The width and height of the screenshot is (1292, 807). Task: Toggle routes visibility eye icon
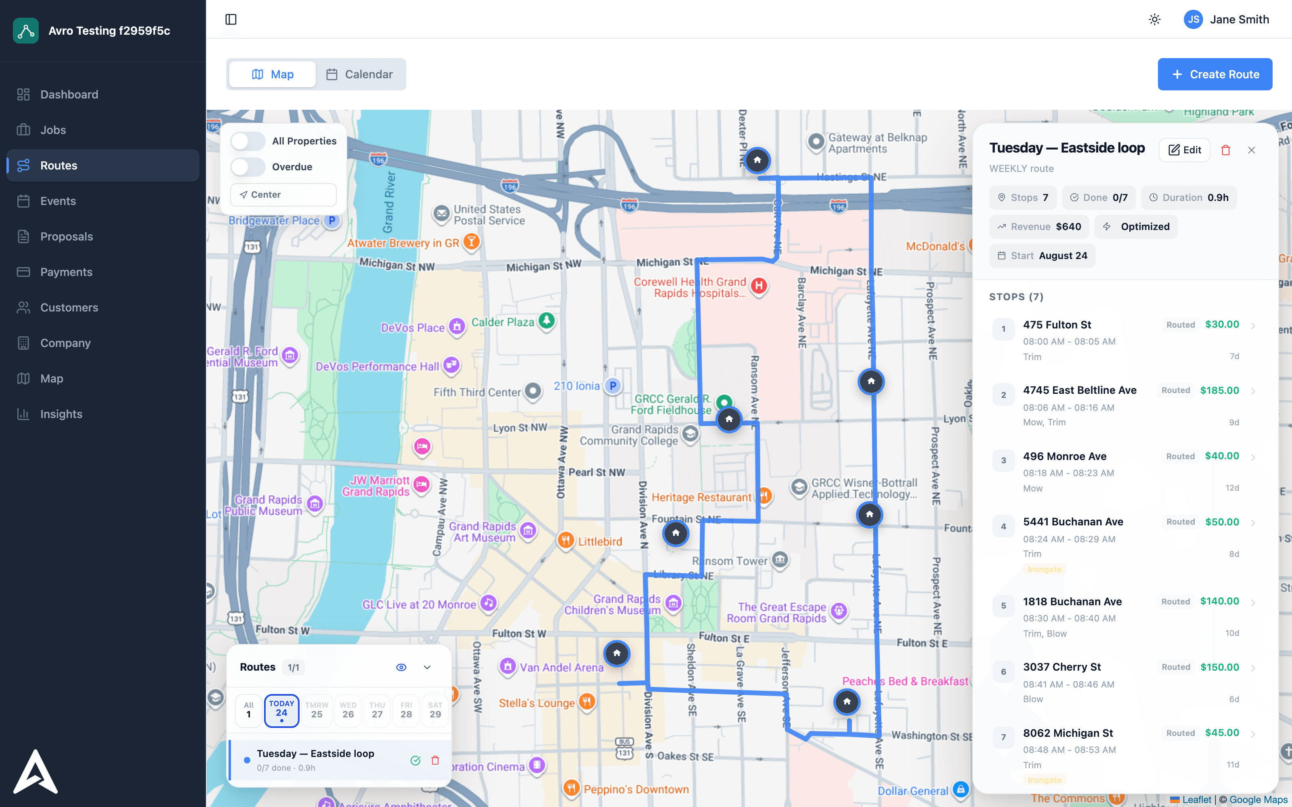pyautogui.click(x=401, y=667)
